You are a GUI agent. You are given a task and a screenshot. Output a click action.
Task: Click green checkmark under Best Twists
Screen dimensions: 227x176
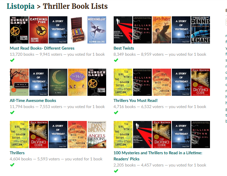pos(116,60)
